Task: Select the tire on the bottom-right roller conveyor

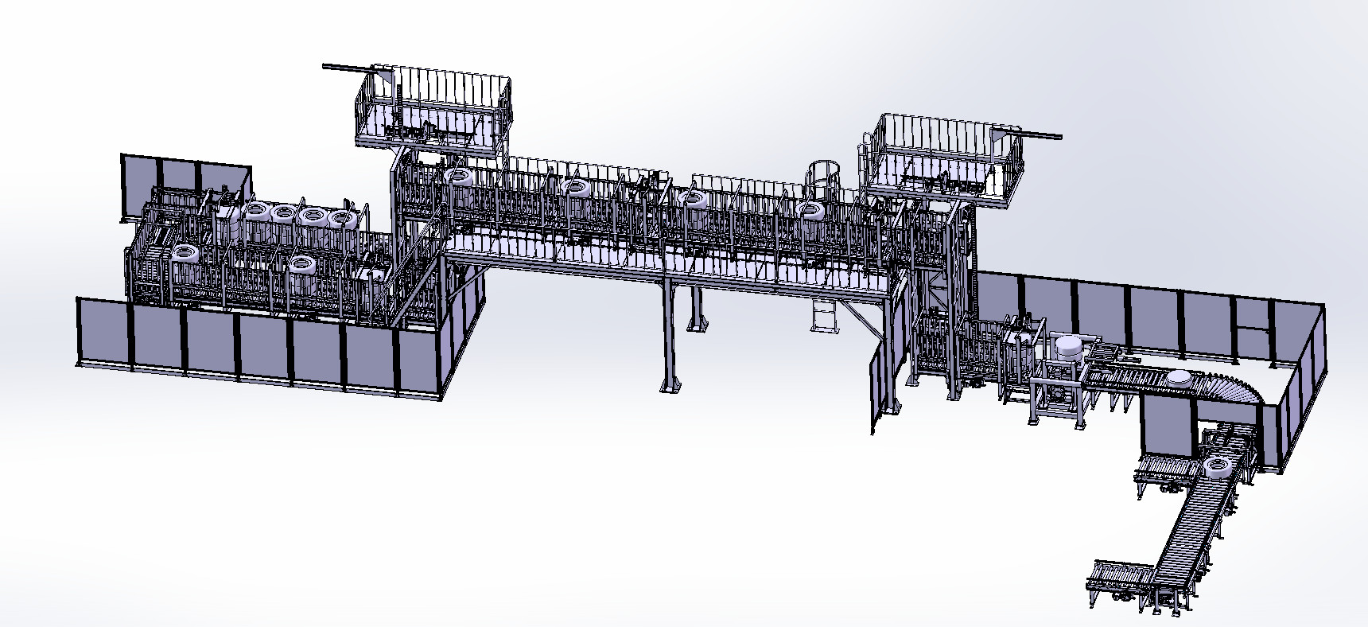Action: click(1215, 467)
